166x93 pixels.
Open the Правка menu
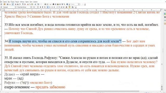[5, 2]
